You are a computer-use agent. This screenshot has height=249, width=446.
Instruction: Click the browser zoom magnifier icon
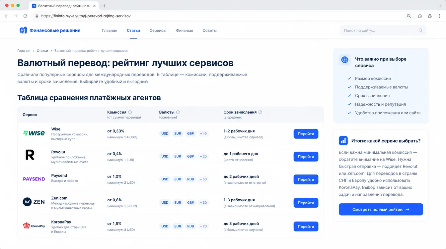coord(409,16)
